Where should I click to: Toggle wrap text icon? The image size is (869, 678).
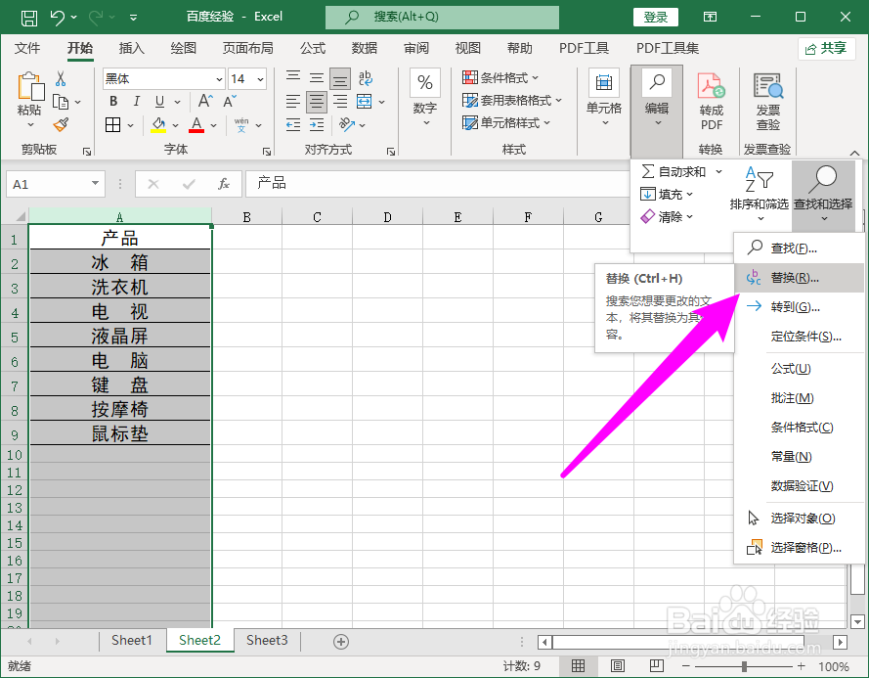[366, 77]
